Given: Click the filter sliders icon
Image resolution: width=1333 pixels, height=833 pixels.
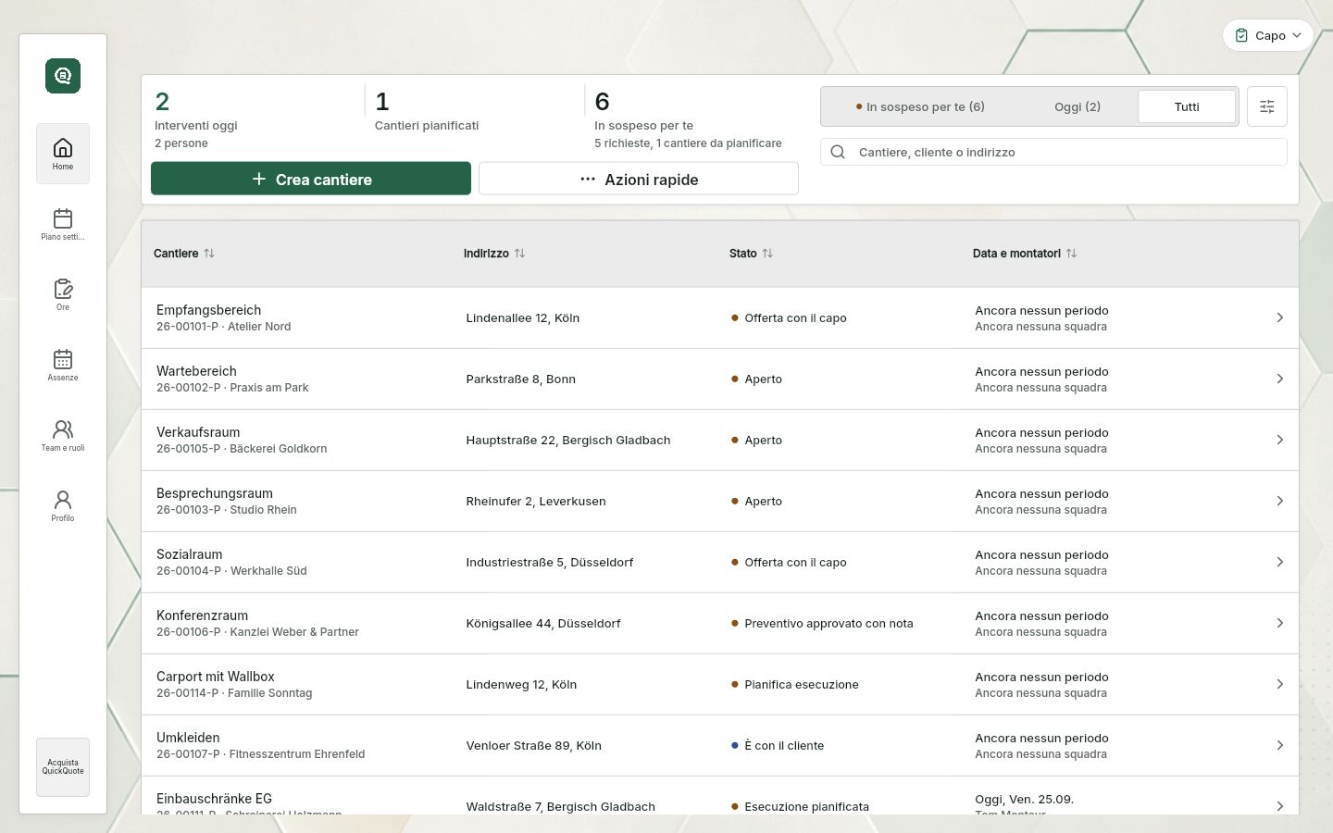Looking at the screenshot, I should [1267, 106].
